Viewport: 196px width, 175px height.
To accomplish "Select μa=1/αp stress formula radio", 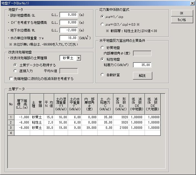I will 102,17.
